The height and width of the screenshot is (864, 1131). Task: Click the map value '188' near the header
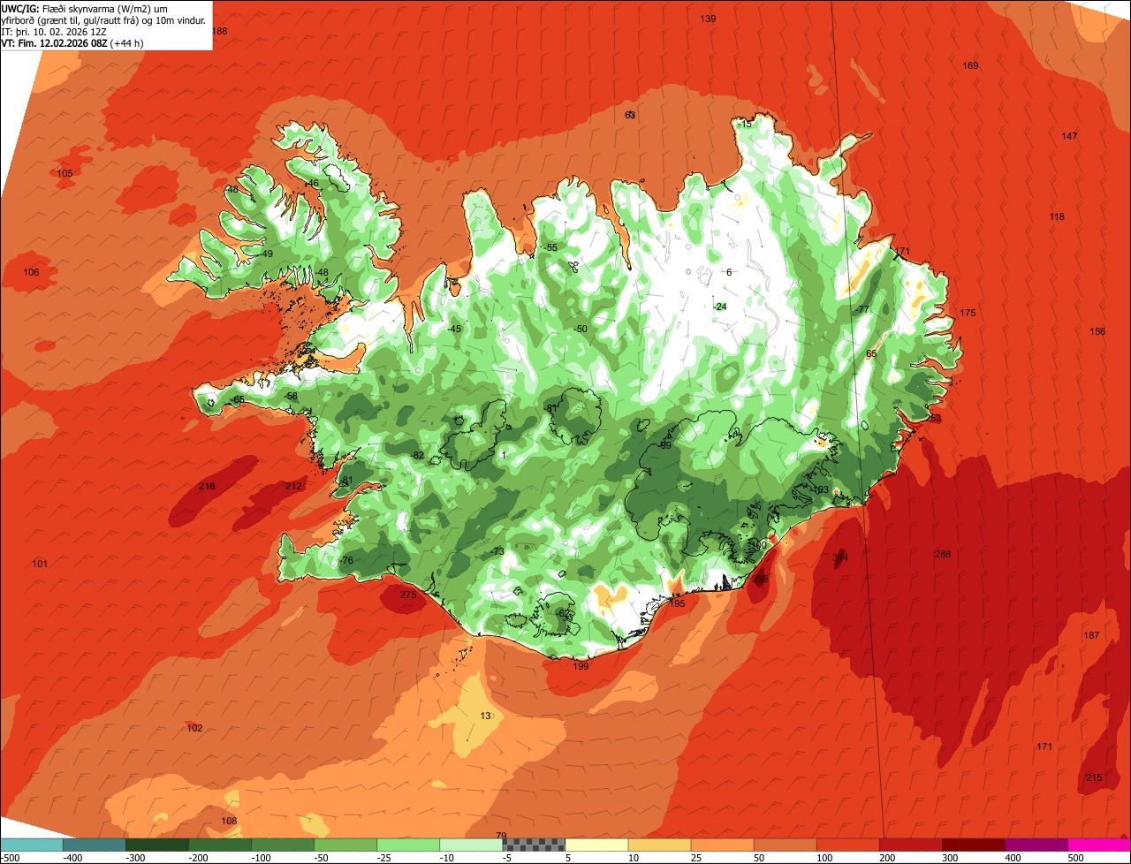[219, 31]
